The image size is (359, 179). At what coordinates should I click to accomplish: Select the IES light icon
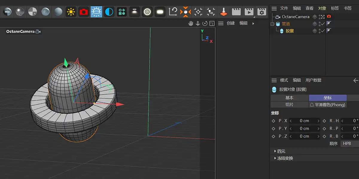click(x=134, y=12)
